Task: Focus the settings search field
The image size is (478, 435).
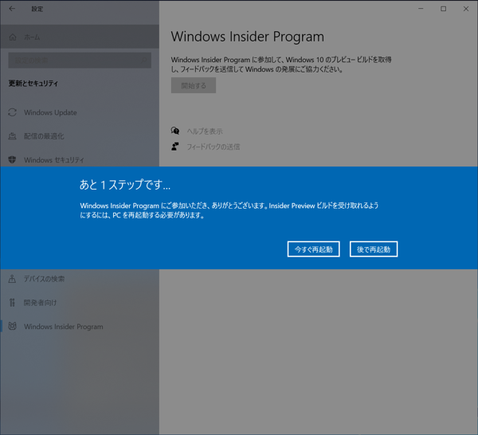Action: coord(80,60)
